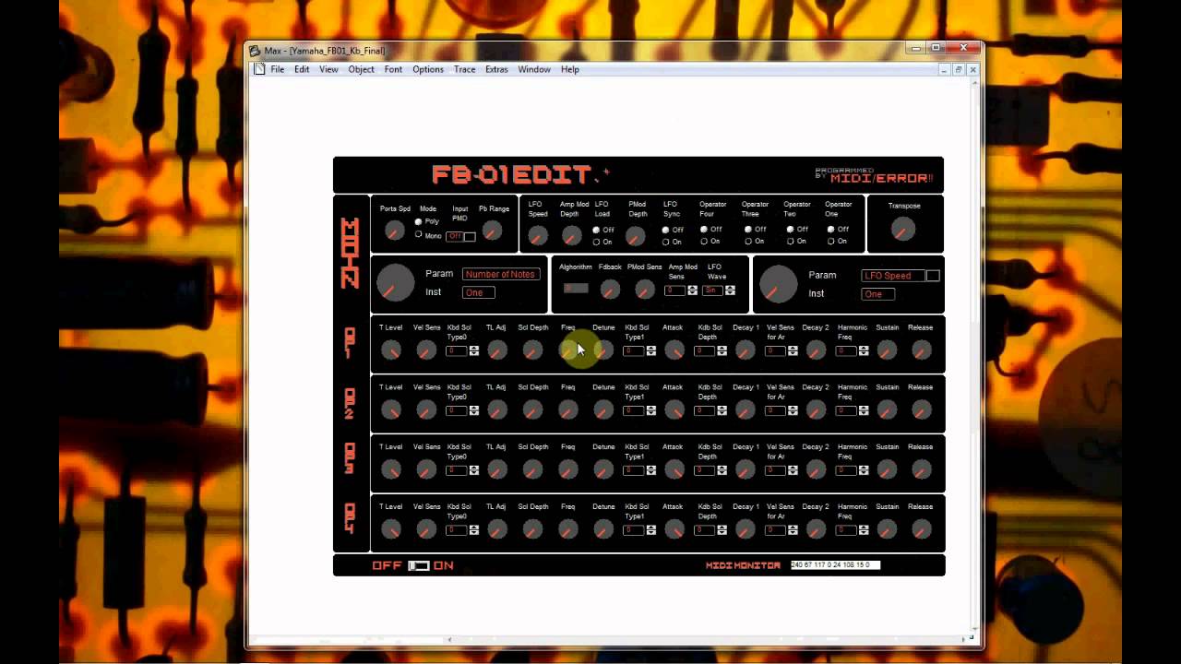Toggle the small box next to LFO Speed param
Viewport: 1181px width, 664px height.
(933, 276)
